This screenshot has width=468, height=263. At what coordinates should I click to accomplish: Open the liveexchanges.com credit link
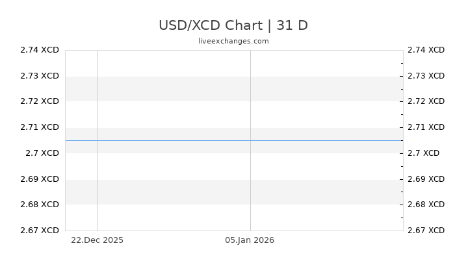(x=233, y=41)
